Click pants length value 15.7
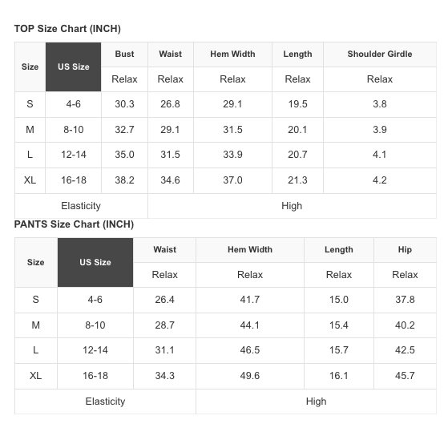444x444 pixels. [x=339, y=350]
